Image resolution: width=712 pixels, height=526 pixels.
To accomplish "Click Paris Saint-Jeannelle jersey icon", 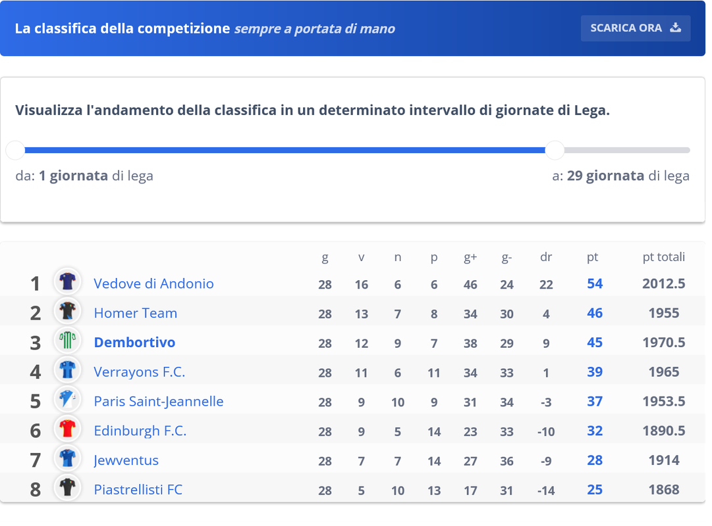I will 68,400.
